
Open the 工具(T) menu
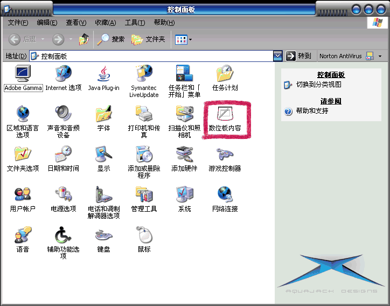tap(135, 23)
